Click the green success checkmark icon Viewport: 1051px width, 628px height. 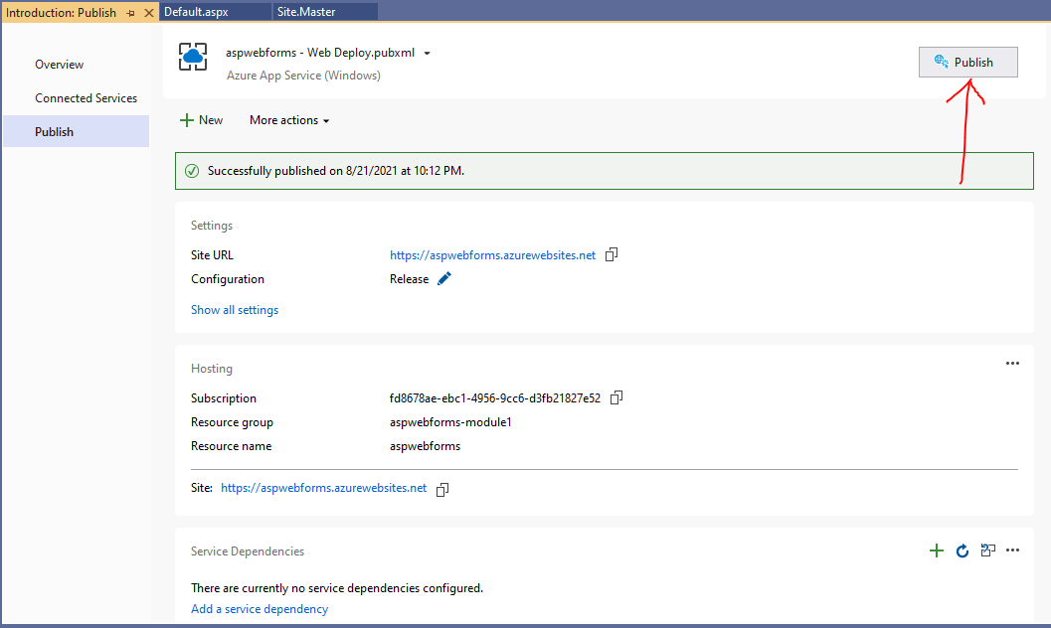coord(192,171)
